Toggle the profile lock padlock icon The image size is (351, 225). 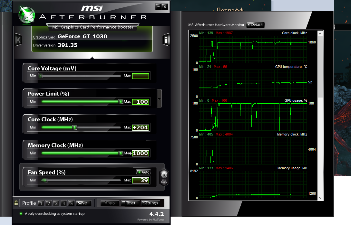click(16, 203)
